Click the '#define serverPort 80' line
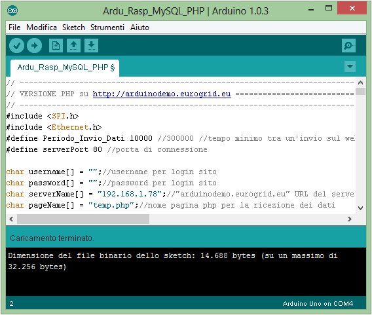 click(x=107, y=149)
